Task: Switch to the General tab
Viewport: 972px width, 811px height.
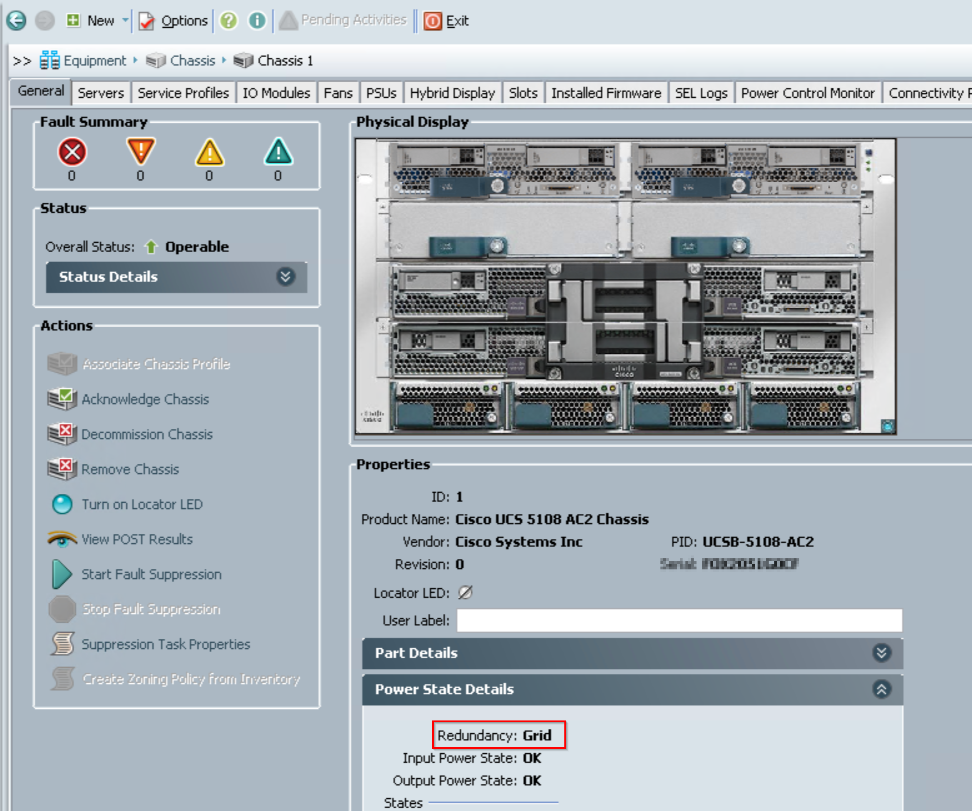Action: click(41, 91)
